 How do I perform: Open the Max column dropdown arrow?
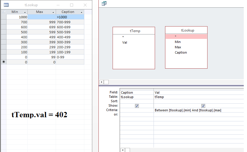(53, 12)
